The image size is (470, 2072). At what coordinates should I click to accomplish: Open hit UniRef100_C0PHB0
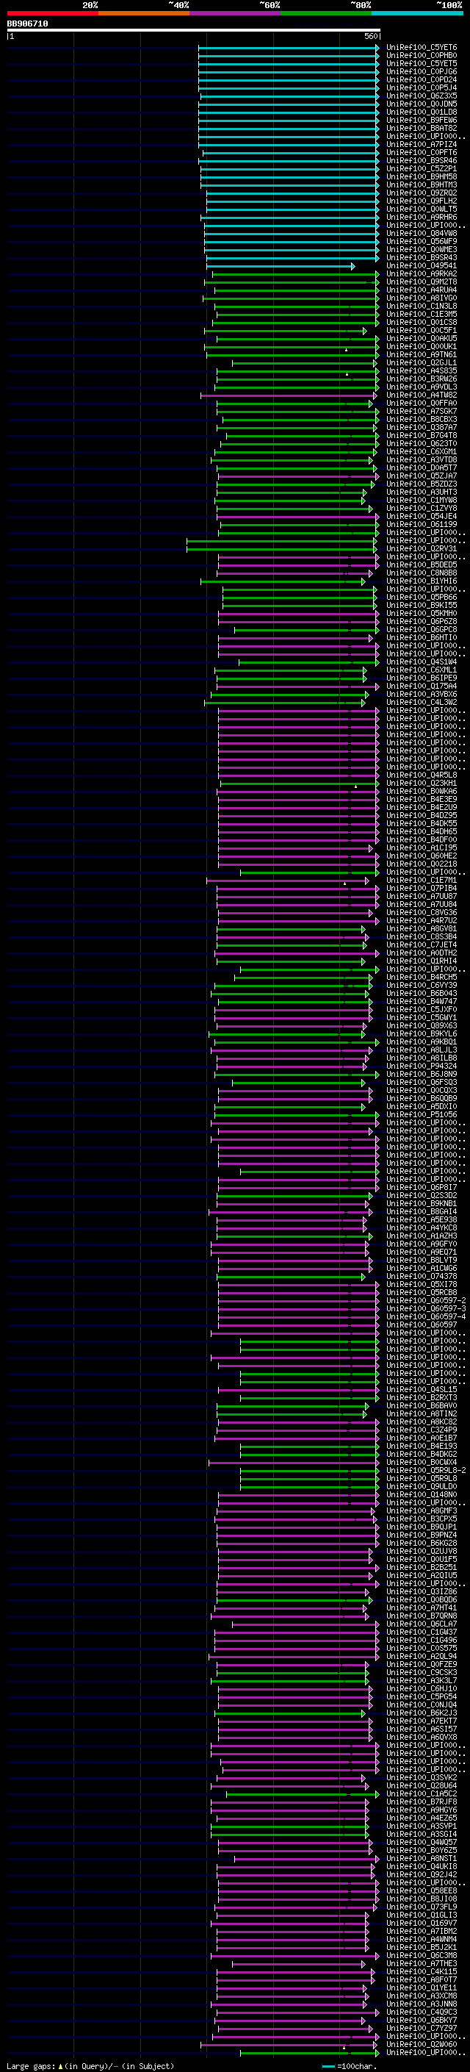coord(422,56)
